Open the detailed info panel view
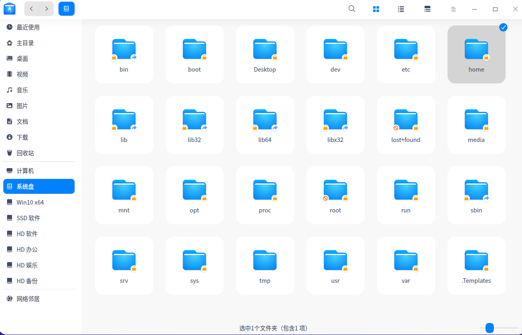The image size is (522, 335). pyautogui.click(x=427, y=9)
